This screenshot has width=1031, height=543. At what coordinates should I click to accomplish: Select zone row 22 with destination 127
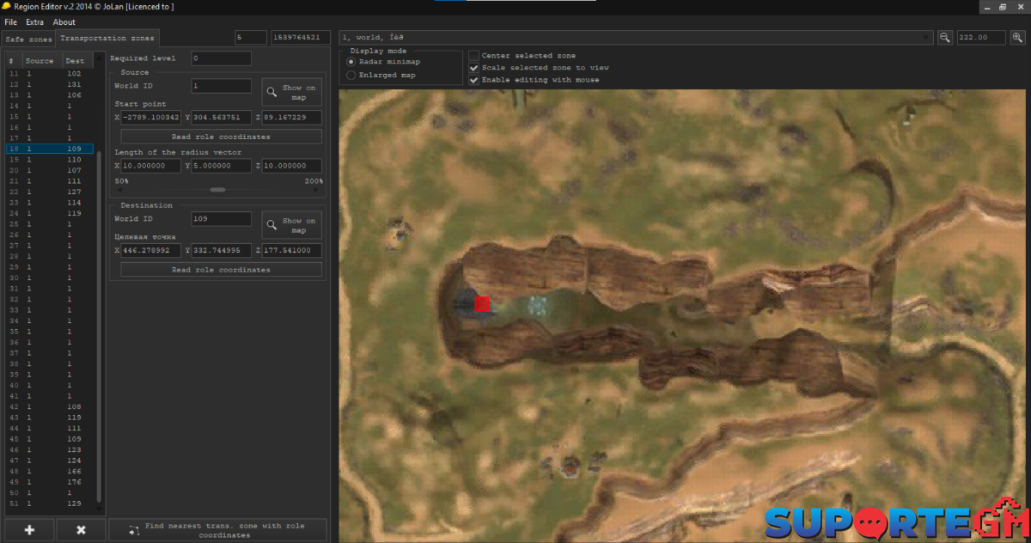(49, 192)
